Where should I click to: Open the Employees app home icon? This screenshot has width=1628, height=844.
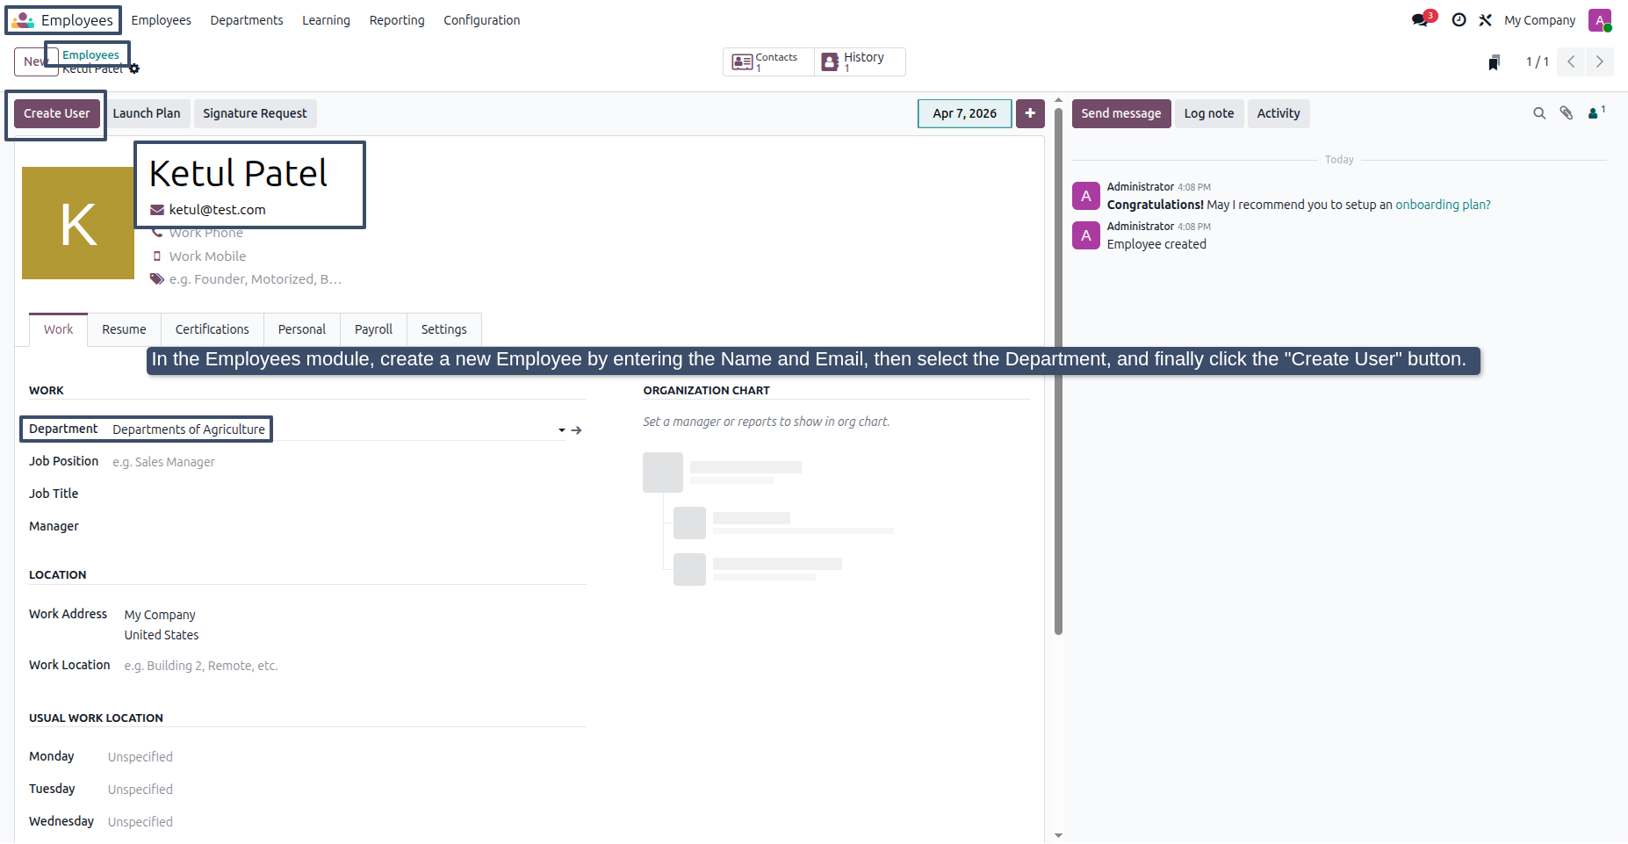tap(23, 19)
